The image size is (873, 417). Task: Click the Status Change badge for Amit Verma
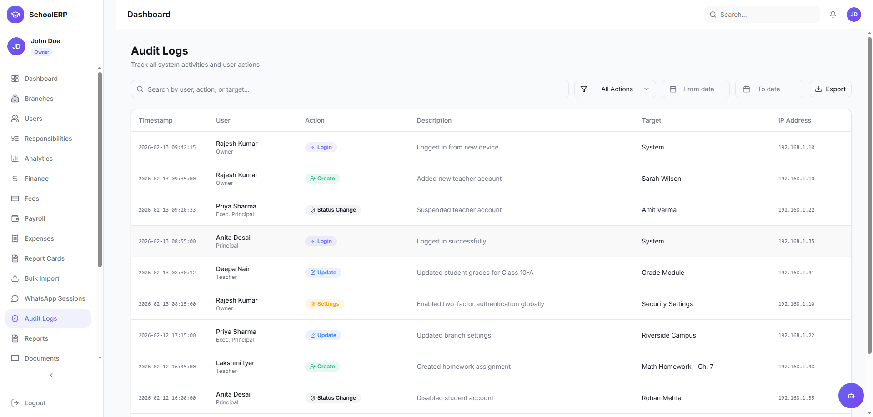pos(333,210)
